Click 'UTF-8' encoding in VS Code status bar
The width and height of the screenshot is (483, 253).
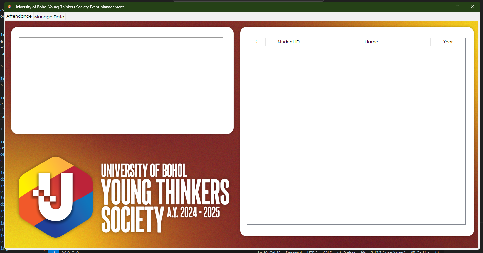312,252
